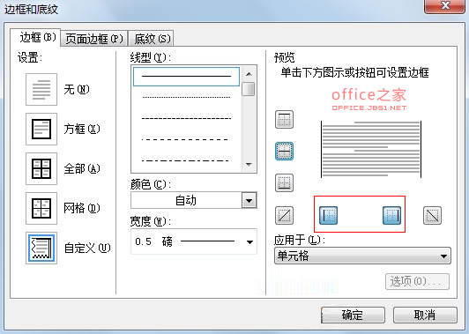Select the 网格 (Grid) border setting icon
This screenshot has height=334, width=469.
pyautogui.click(x=41, y=208)
